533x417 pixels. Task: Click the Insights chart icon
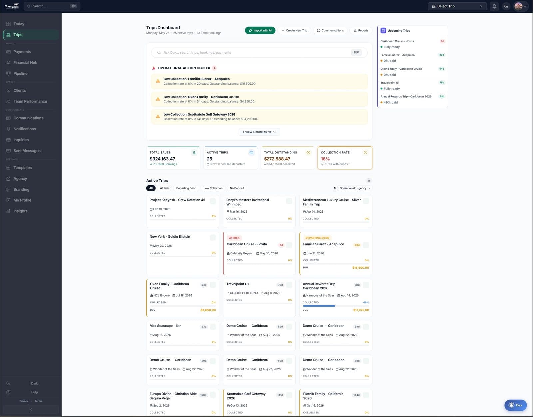pos(8,211)
